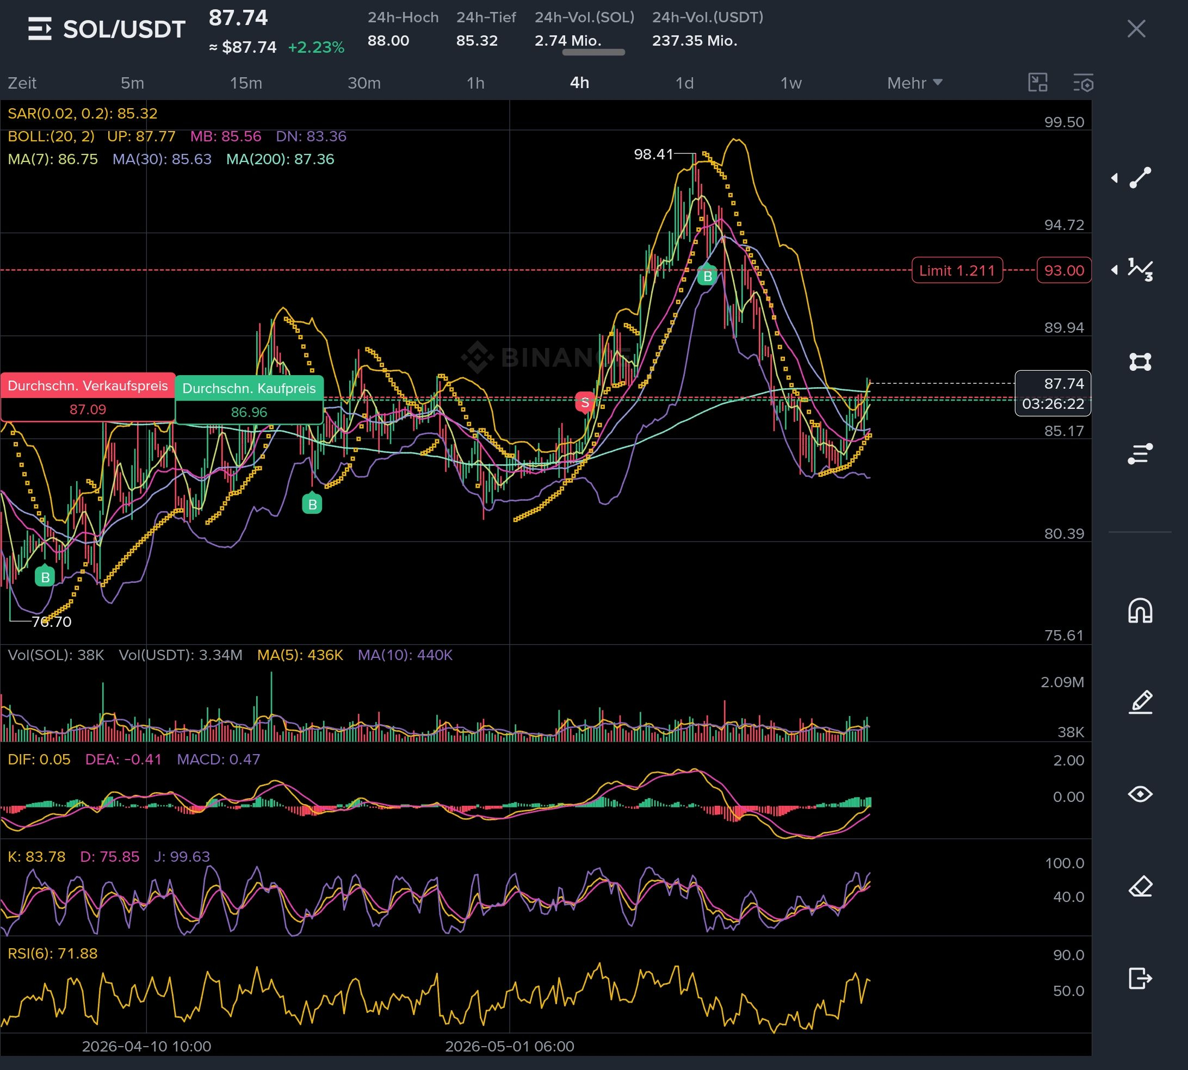Click the DN: 83.36 Bollinger value

point(311,136)
